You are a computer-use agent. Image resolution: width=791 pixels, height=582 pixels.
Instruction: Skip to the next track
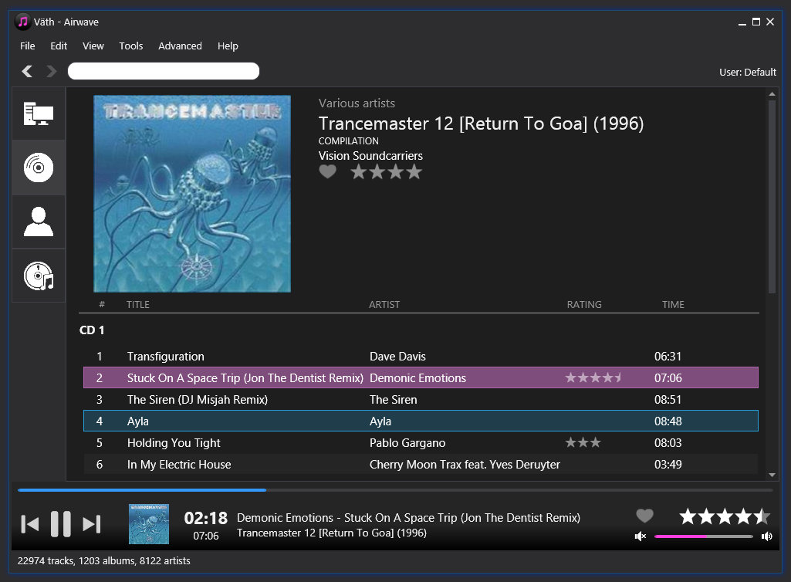[92, 524]
